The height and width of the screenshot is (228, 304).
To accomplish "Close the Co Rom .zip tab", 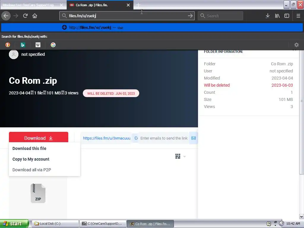I will tap(128, 5).
